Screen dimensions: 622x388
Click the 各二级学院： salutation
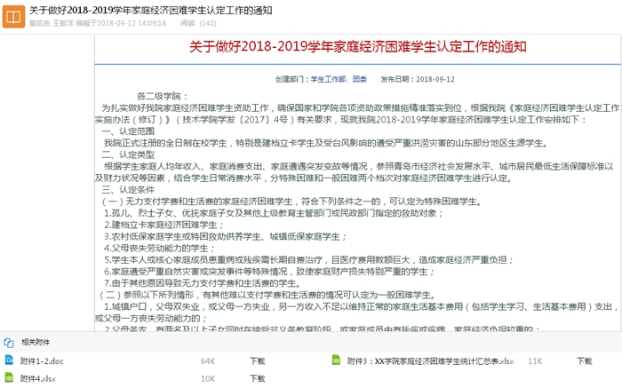[162, 96]
